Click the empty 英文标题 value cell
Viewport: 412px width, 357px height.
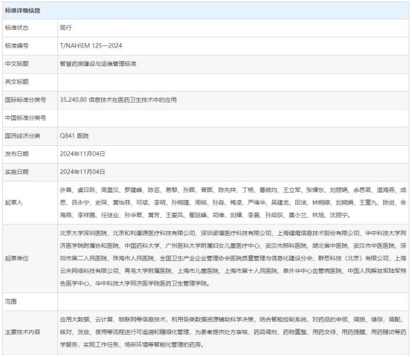point(233,82)
